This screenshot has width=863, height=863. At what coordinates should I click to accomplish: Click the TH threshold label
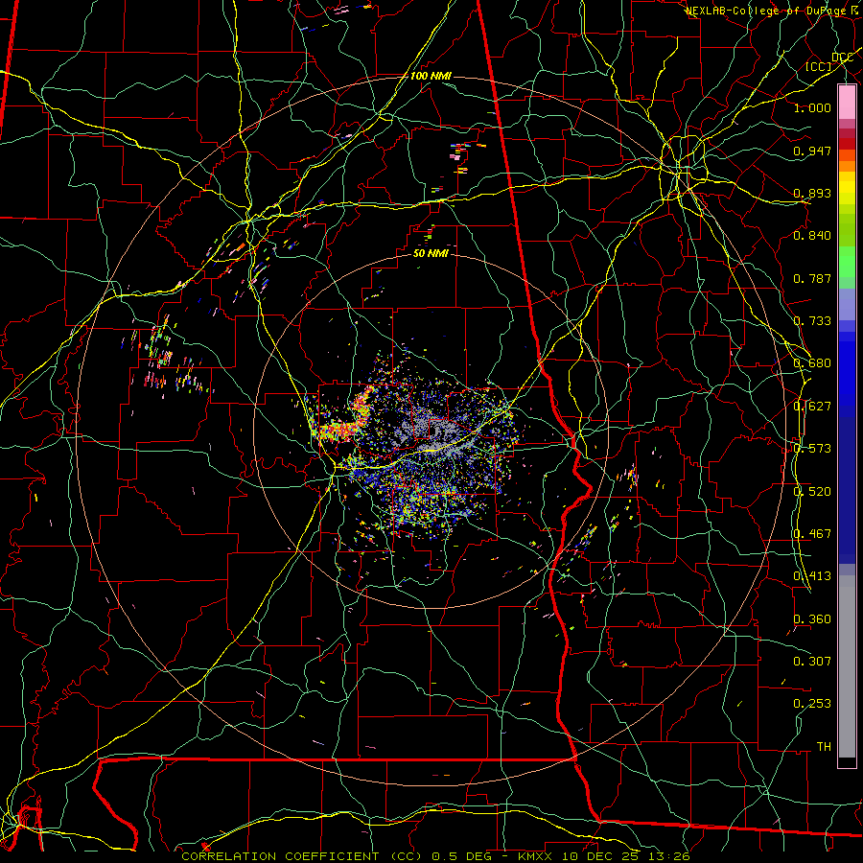tap(824, 746)
